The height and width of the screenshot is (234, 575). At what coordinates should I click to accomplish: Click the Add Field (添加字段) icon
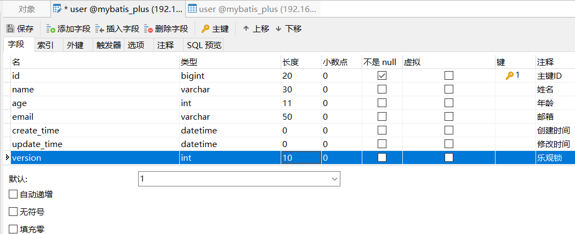coord(51,28)
